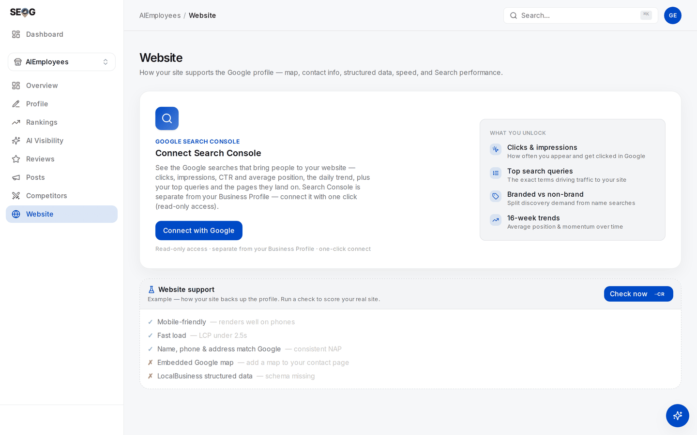Click Connect with Google button
This screenshot has width=697, height=435.
199,231
